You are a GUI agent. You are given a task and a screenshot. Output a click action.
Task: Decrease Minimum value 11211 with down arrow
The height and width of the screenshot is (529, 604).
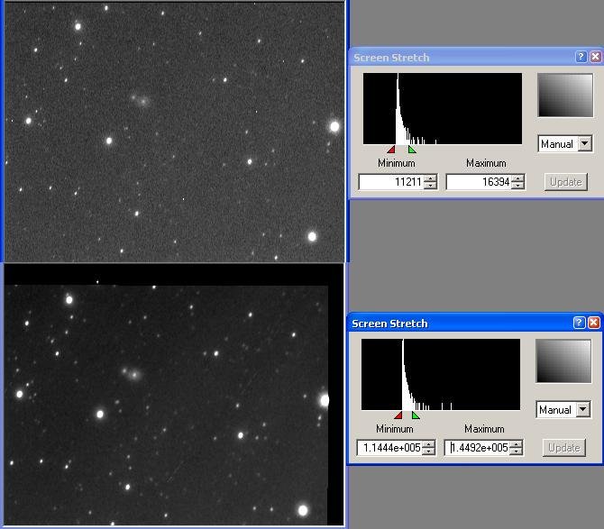[430, 186]
